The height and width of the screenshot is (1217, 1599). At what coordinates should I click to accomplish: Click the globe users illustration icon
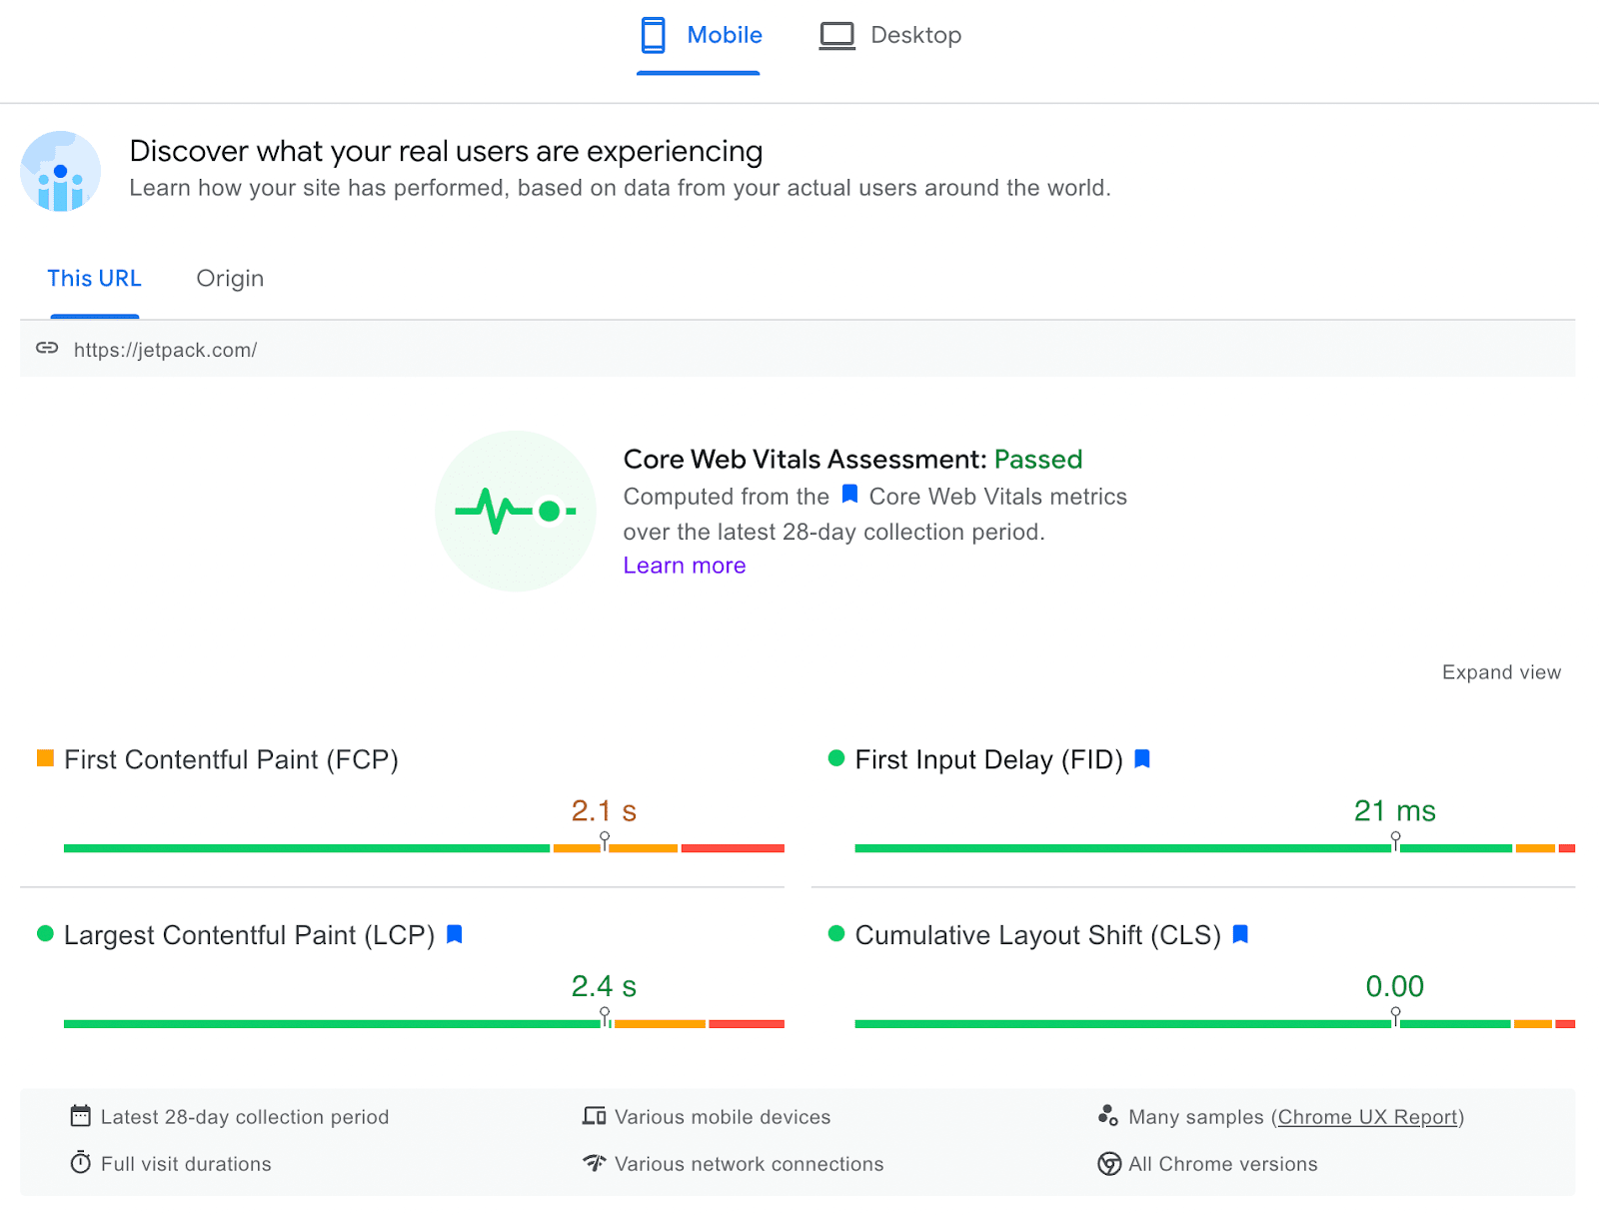click(x=61, y=171)
